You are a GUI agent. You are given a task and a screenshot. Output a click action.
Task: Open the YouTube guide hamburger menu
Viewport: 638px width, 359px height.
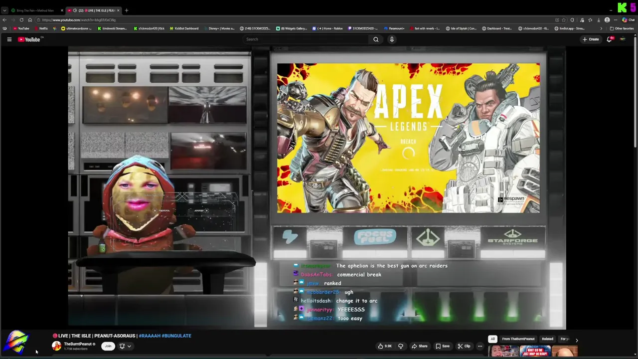pos(9,39)
